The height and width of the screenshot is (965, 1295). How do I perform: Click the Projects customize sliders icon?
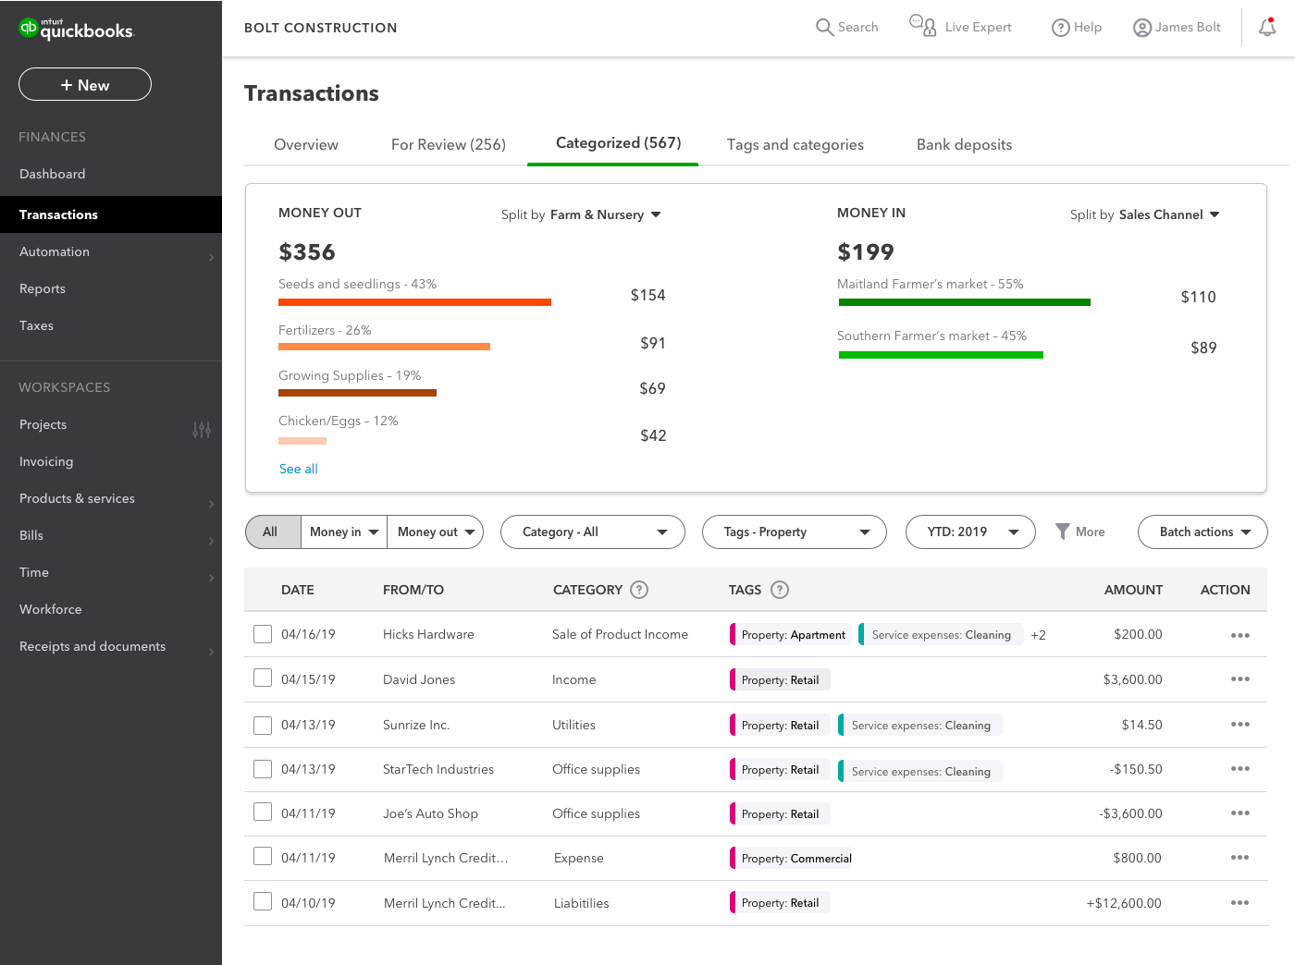pyautogui.click(x=202, y=429)
